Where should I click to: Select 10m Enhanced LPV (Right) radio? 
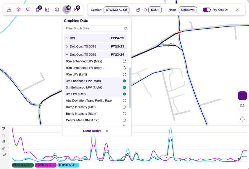click(x=124, y=68)
